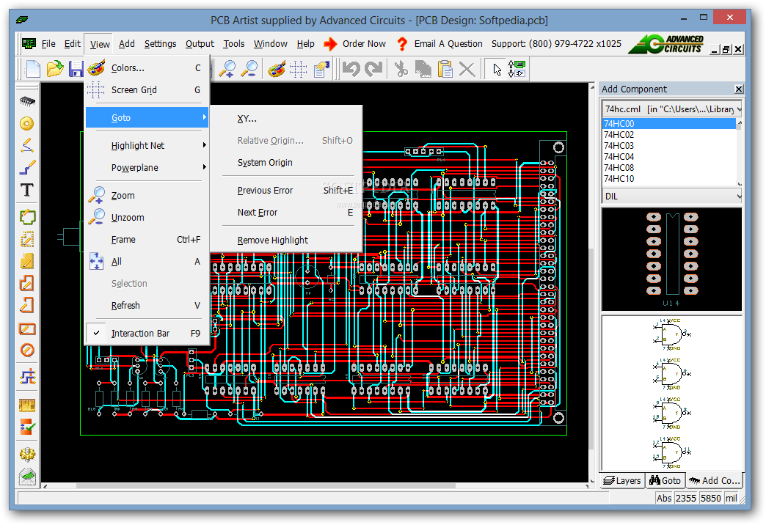
Task: Select 74HC08 in the component list
Action: (669, 167)
